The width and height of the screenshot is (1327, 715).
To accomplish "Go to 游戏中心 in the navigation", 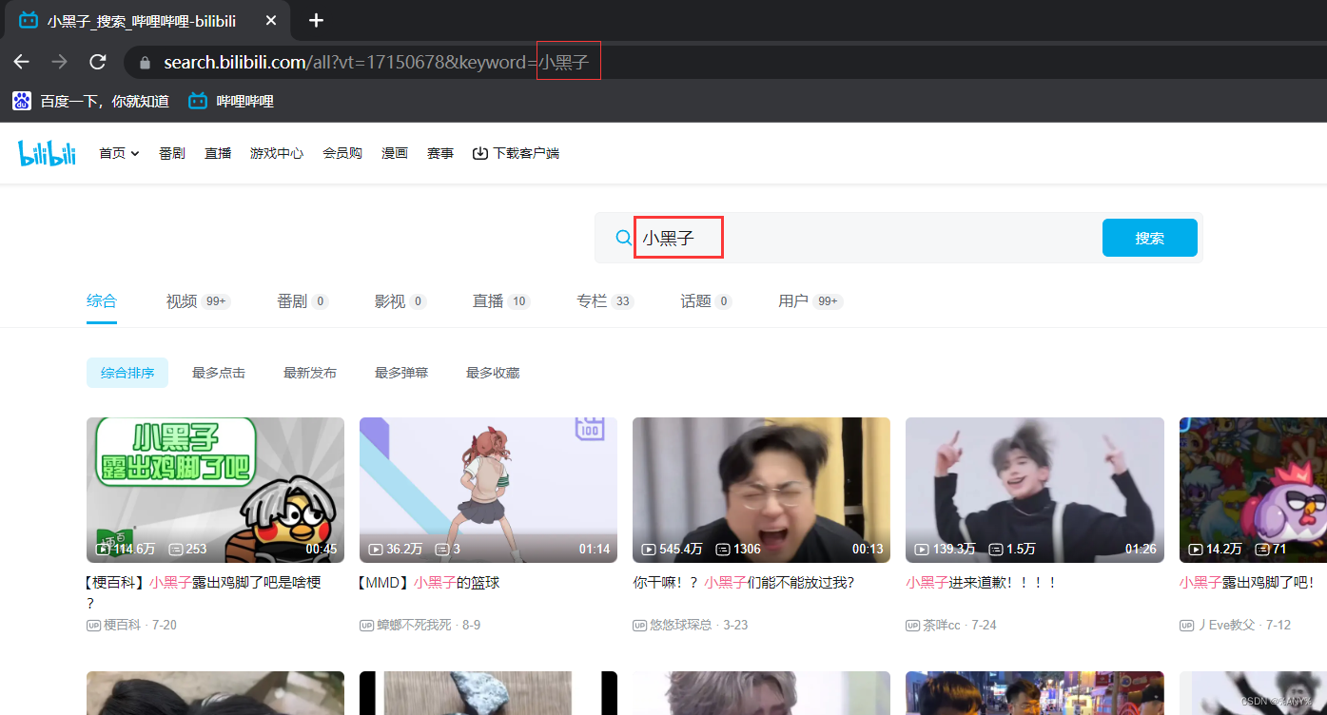I will (x=277, y=153).
